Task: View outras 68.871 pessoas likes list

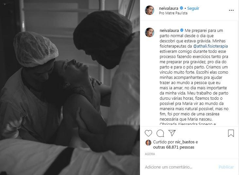Action: (174, 147)
